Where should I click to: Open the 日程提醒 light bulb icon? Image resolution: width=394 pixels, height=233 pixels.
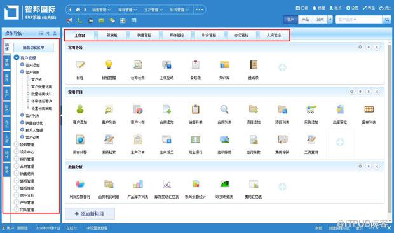109,65
